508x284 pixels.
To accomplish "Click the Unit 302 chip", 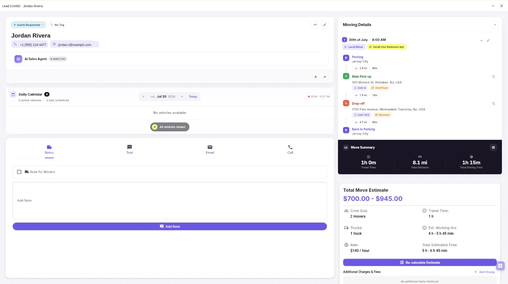I will point(362,115).
